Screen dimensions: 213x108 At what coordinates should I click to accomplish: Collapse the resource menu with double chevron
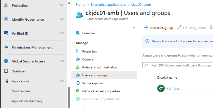[x=134, y=28]
